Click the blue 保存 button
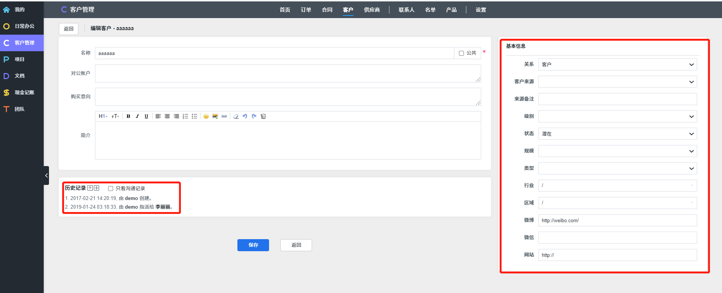The image size is (722, 293). click(253, 245)
